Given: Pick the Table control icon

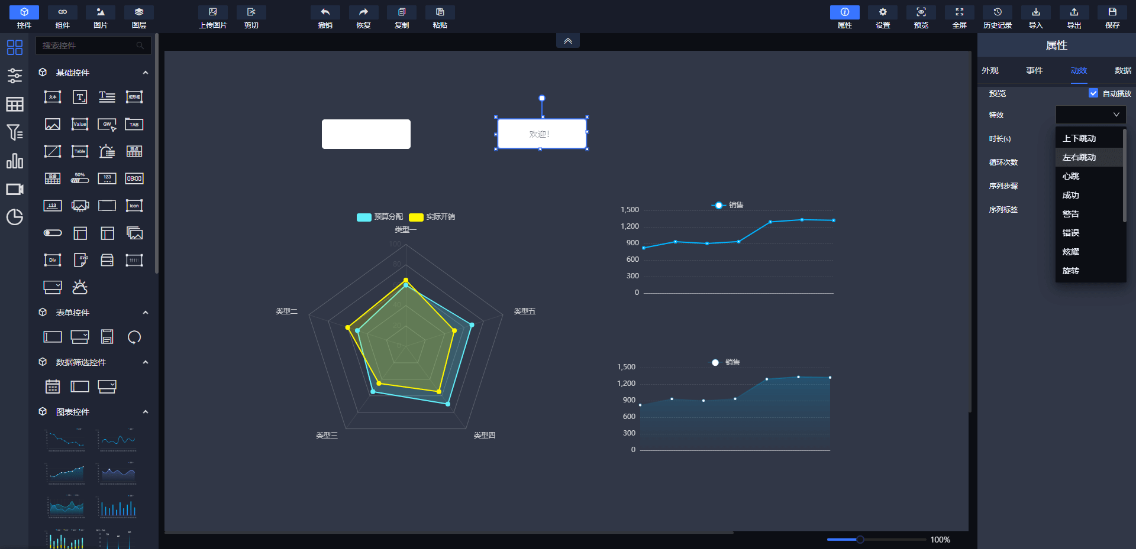Looking at the screenshot, I should point(80,151).
